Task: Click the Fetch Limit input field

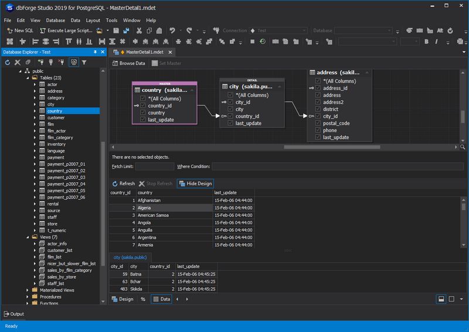Action: tap(154, 167)
